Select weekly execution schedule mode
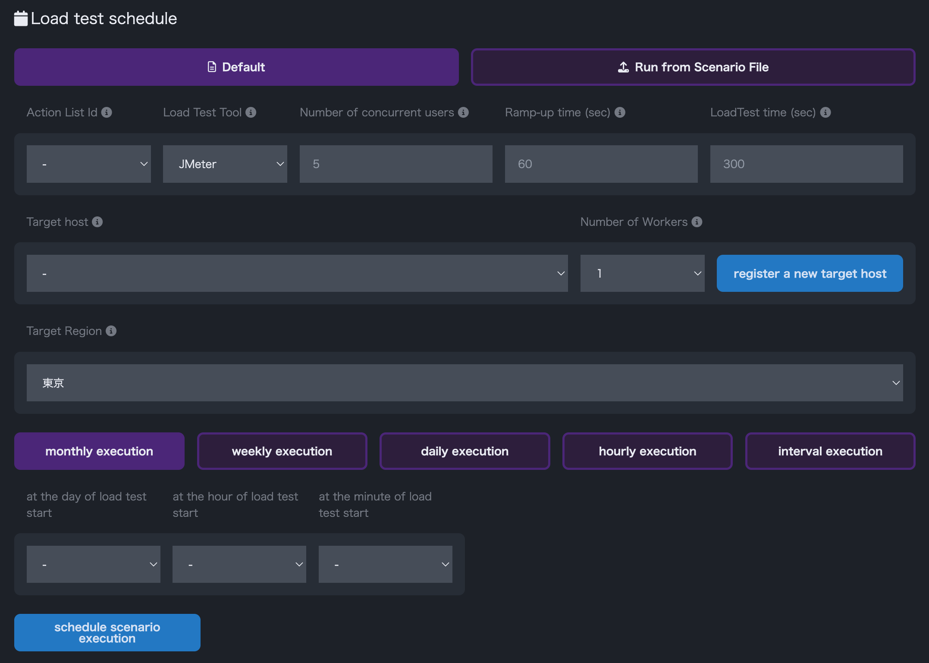The width and height of the screenshot is (929, 663). 282,451
